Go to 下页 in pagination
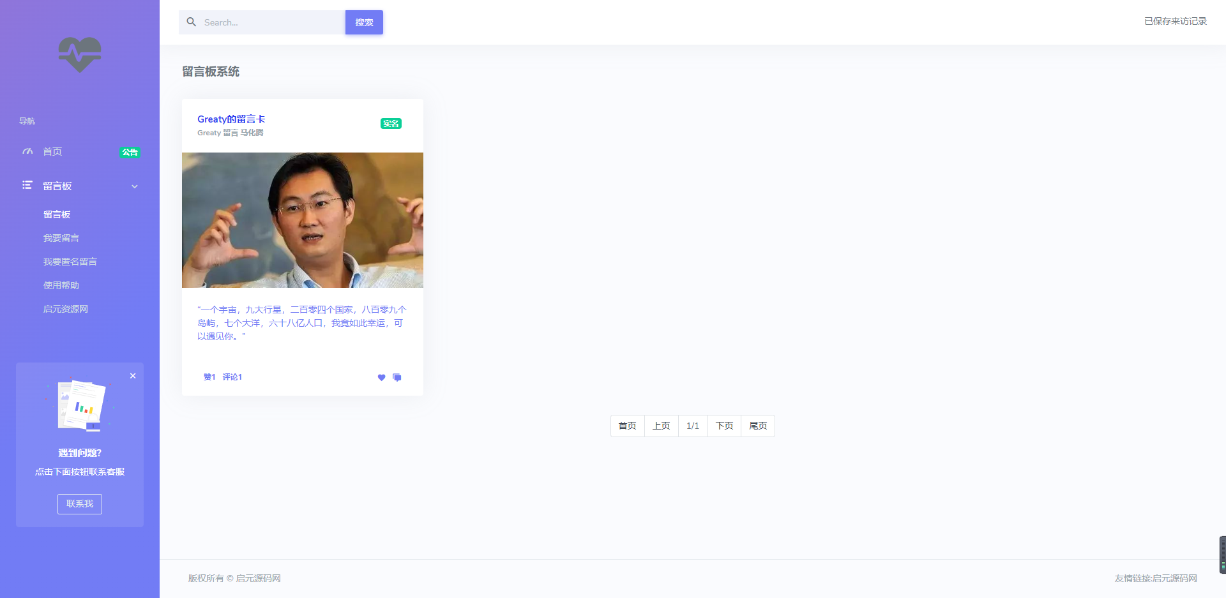This screenshot has height=598, width=1226. [x=724, y=426]
